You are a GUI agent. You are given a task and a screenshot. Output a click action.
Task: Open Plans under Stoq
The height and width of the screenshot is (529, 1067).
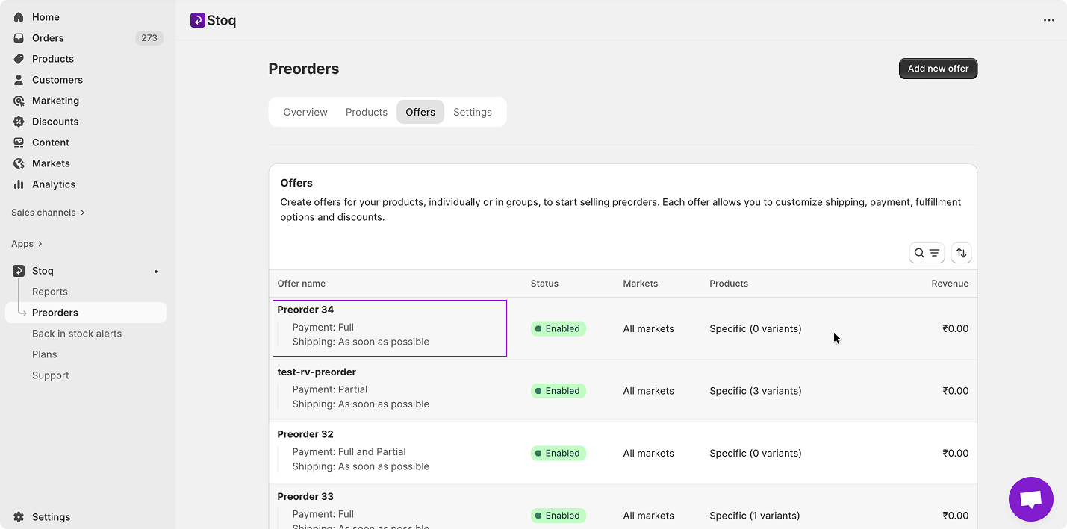pos(45,354)
